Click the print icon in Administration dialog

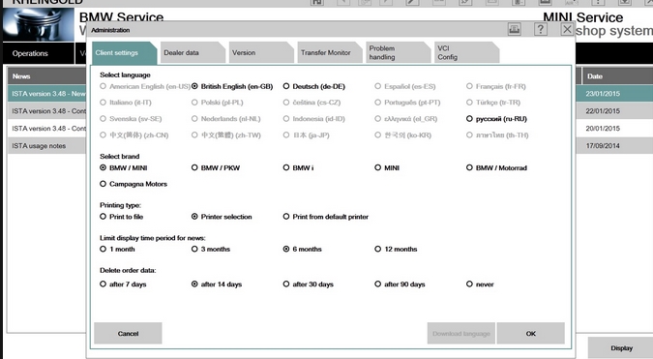[515, 30]
